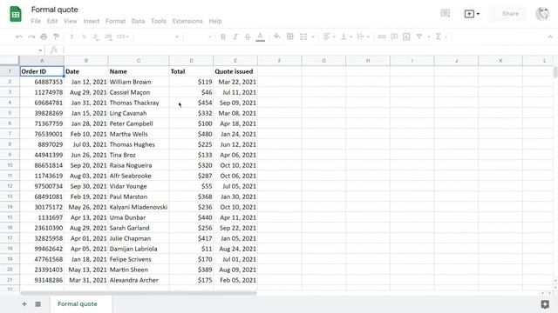Click the Insert comment icon
Viewport: 558px width, 313px height.
tap(394, 37)
